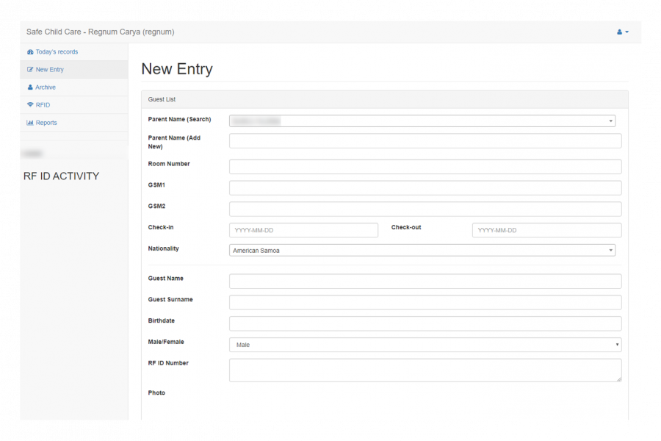Click the Archive user icon in sidebar
The image size is (661, 441).
[x=30, y=87]
